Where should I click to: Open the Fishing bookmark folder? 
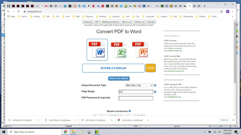(x=200, y=16)
